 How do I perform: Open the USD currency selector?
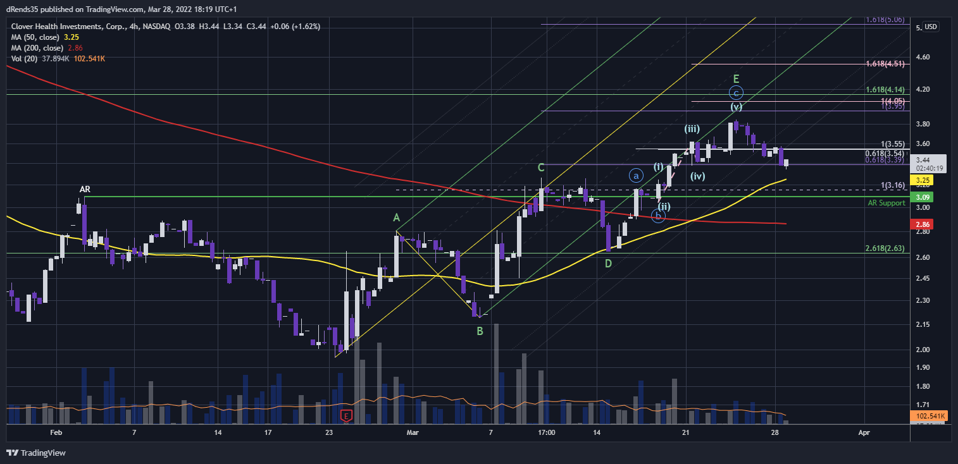pyautogui.click(x=931, y=27)
